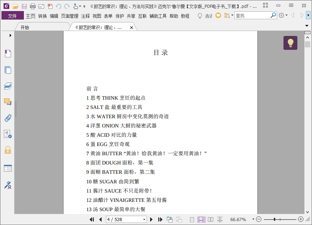This screenshot has height=225, width=312.
Task: Go to next search result arrow
Action: (x=302, y=15)
